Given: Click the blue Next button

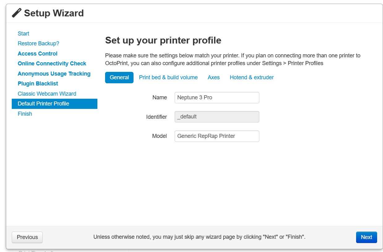Looking at the screenshot, I should point(366,237).
